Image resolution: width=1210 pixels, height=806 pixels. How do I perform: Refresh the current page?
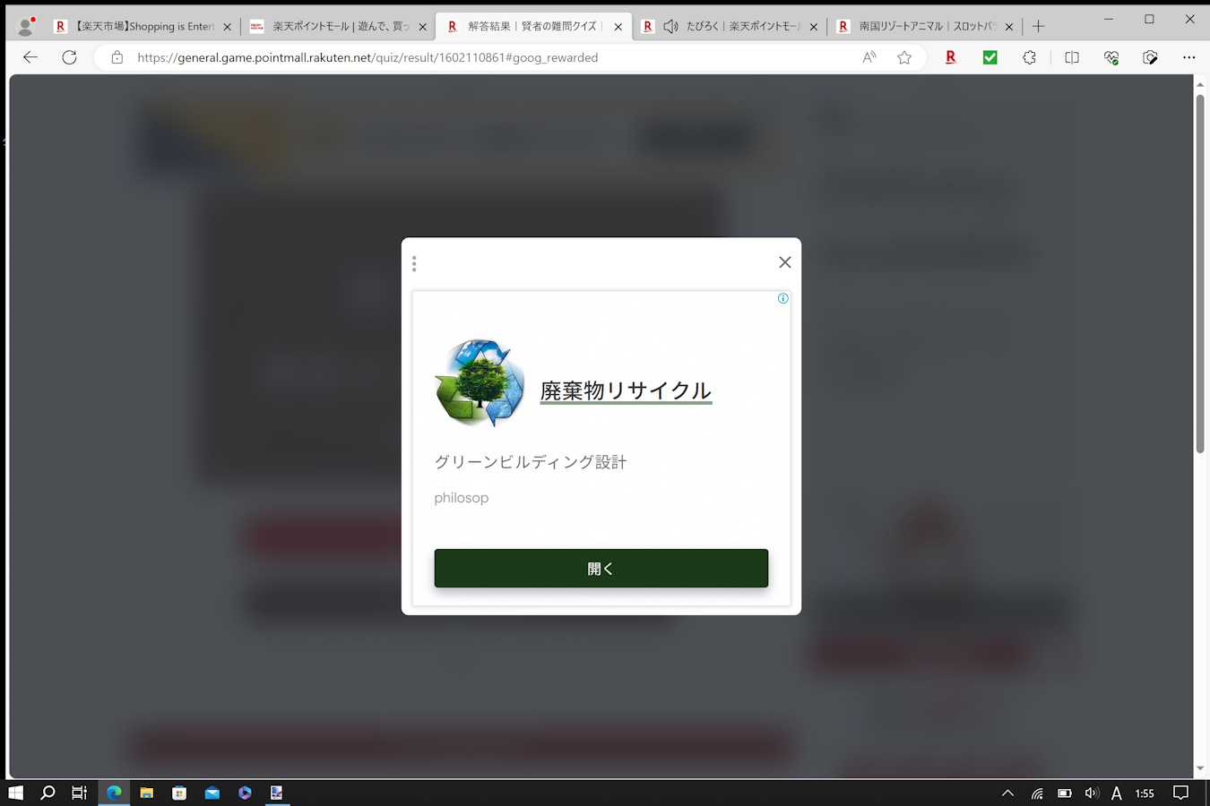[69, 57]
